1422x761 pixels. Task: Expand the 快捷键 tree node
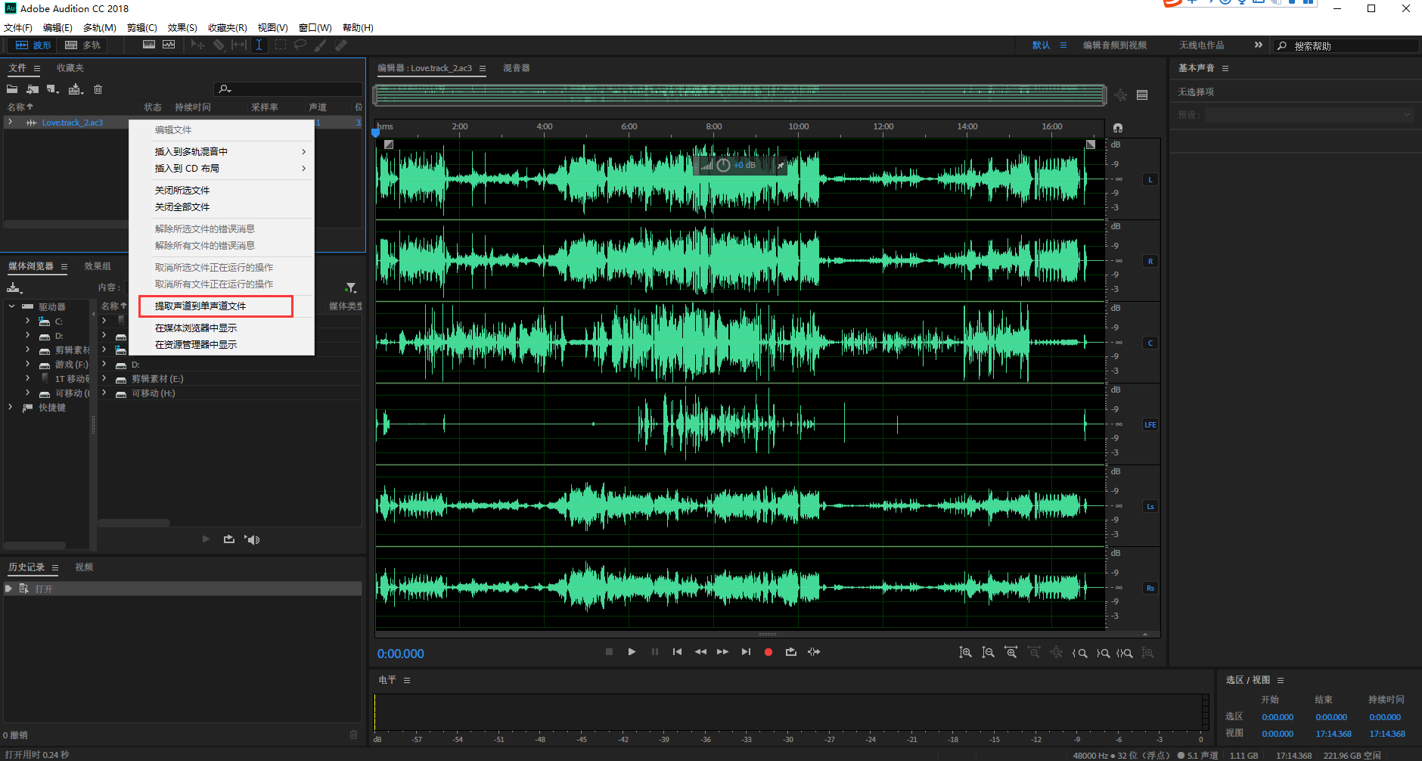tap(11, 407)
